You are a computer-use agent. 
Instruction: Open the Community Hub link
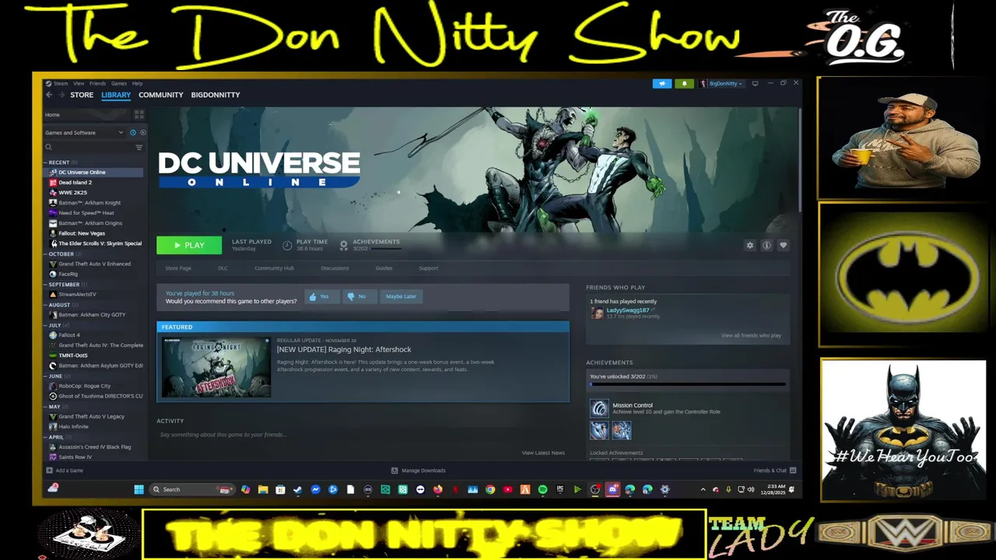(x=274, y=268)
